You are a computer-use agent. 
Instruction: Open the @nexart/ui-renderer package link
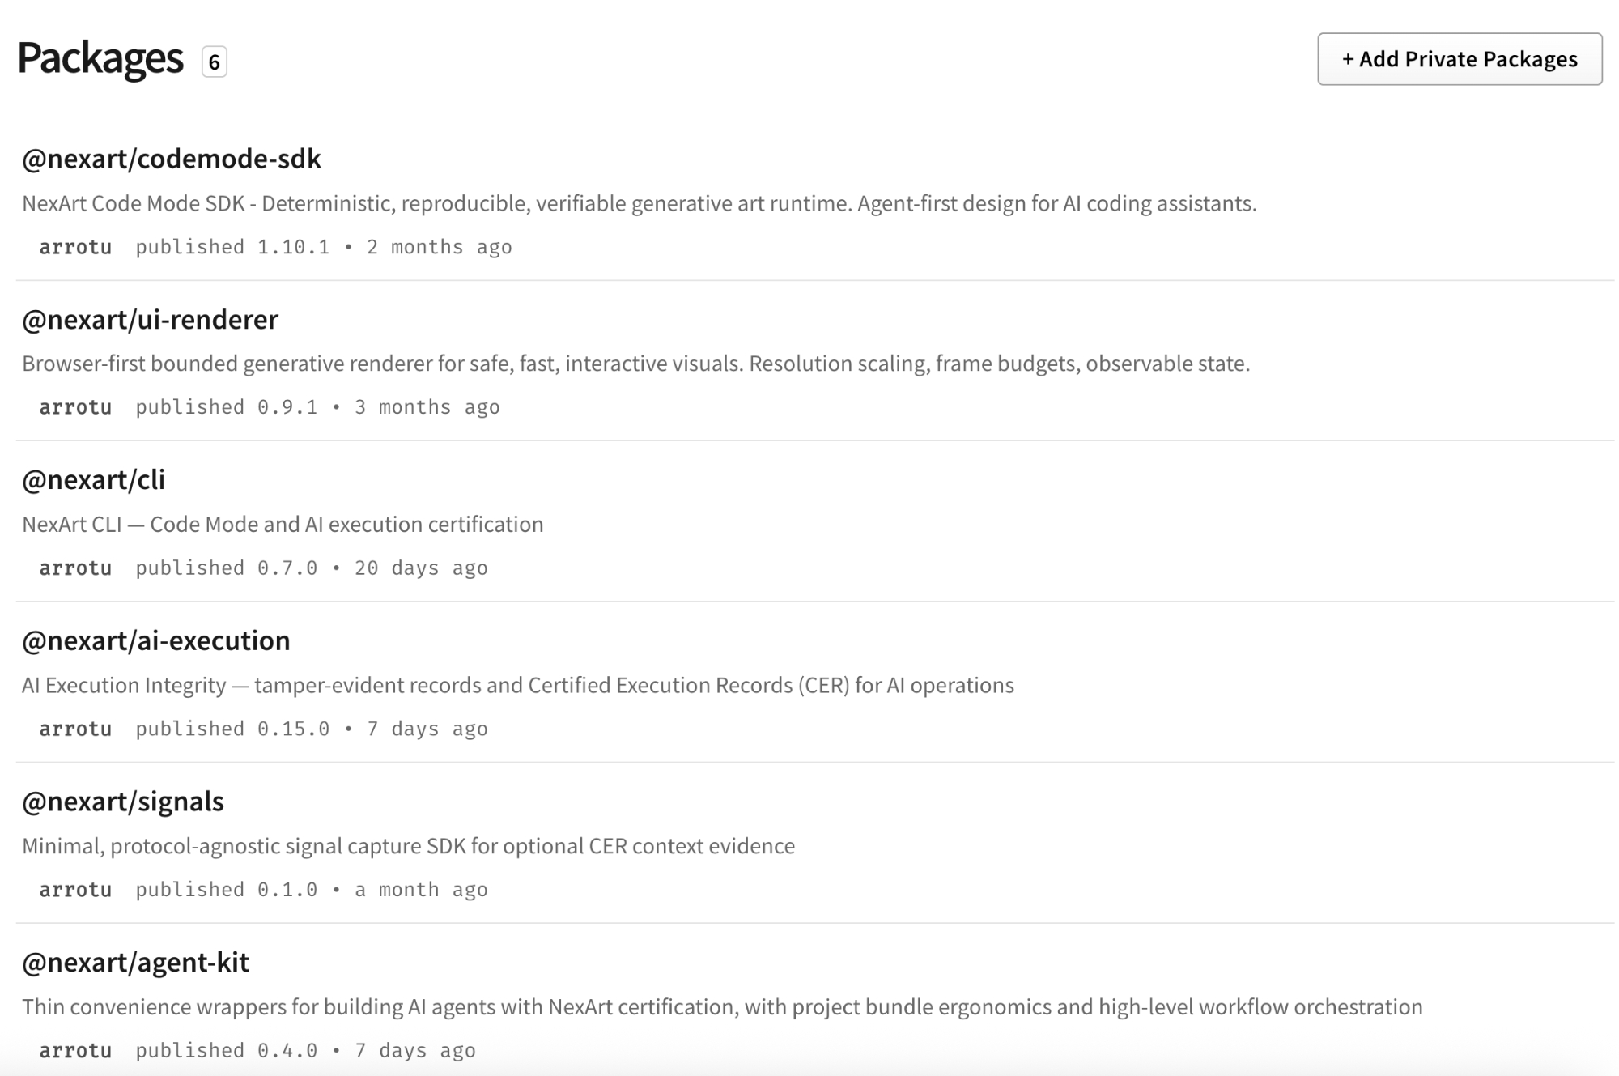pos(150,320)
